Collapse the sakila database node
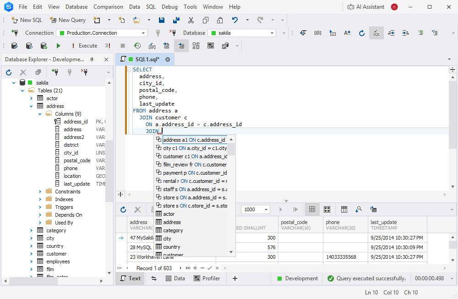 pyautogui.click(x=14, y=83)
